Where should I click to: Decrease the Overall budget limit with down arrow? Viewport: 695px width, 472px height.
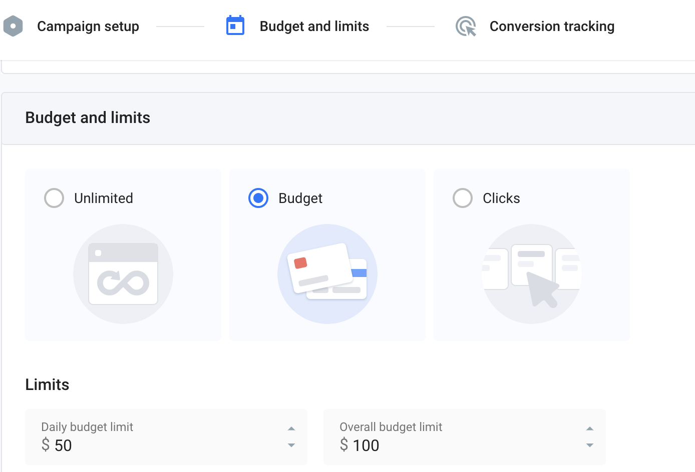pos(590,445)
